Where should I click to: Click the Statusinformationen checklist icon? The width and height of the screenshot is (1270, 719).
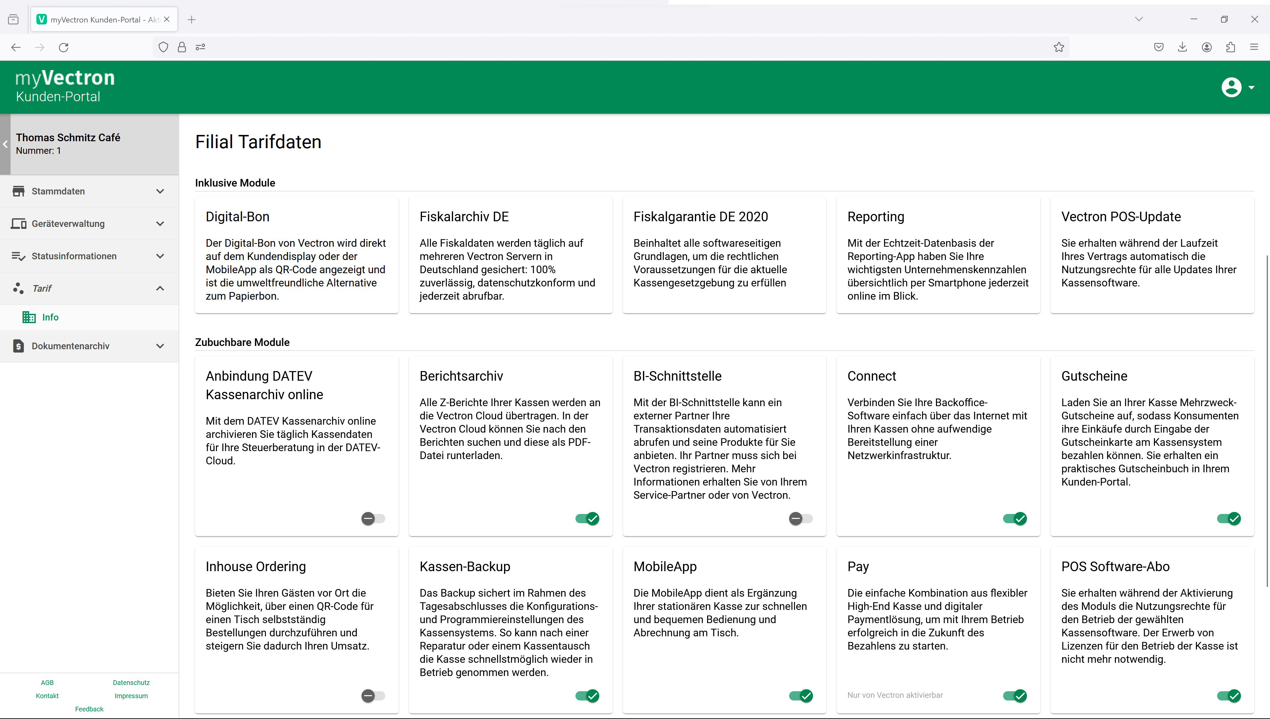tap(18, 256)
